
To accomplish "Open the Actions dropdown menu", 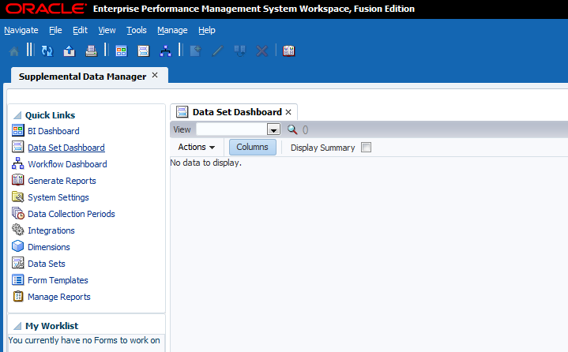I will pos(197,148).
